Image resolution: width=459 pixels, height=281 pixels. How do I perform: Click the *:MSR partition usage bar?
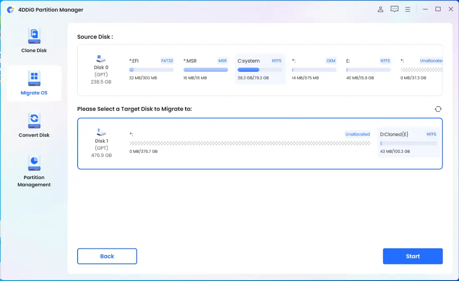coord(206,70)
